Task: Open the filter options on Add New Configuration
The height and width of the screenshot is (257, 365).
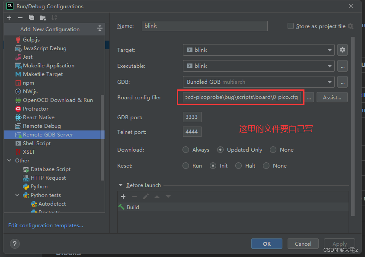Action: 99,29
